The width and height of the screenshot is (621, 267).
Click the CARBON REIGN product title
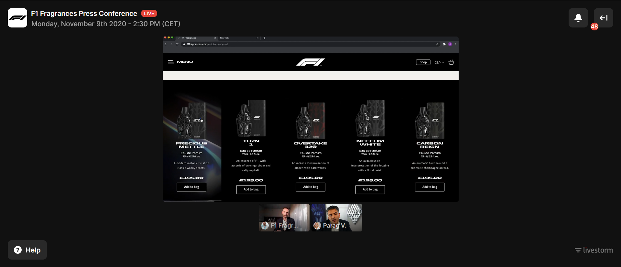click(430, 145)
